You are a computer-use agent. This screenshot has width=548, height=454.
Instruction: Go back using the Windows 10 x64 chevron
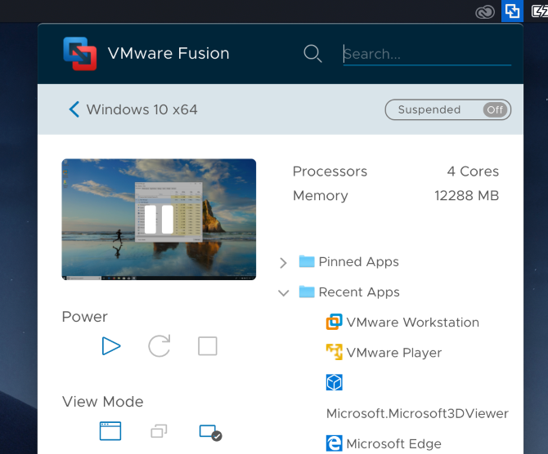(x=74, y=109)
